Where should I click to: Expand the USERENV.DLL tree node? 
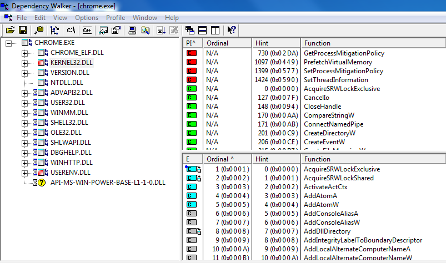pos(25,173)
